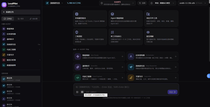Screen dimensions: 210x107
Task: Open the 策划 planning model dropdown
Action: [162, 3]
